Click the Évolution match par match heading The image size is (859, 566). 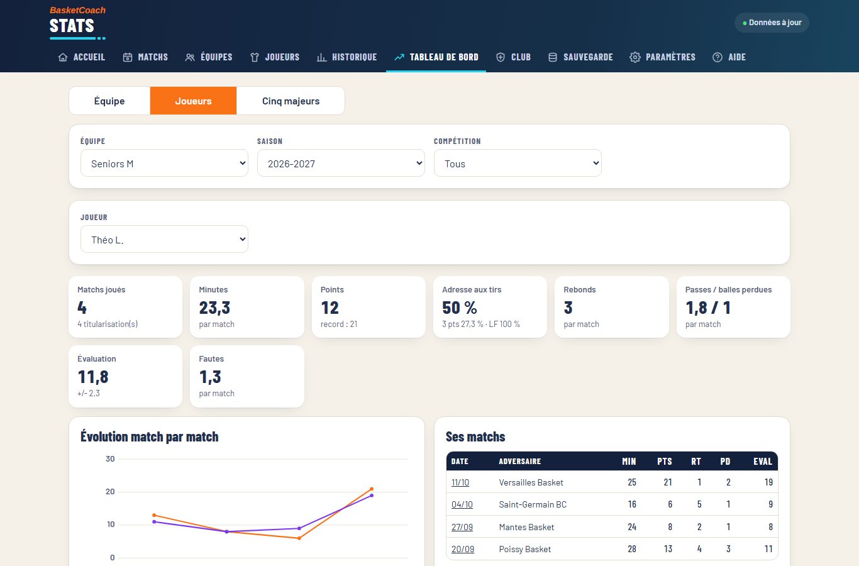150,436
